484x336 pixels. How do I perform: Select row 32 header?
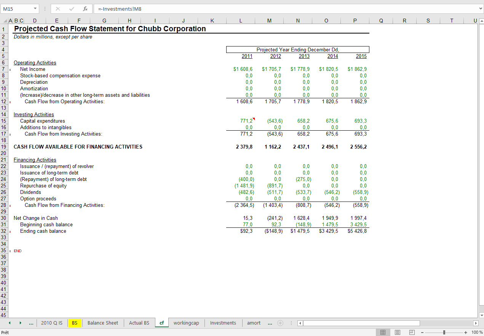pyautogui.click(x=3, y=231)
